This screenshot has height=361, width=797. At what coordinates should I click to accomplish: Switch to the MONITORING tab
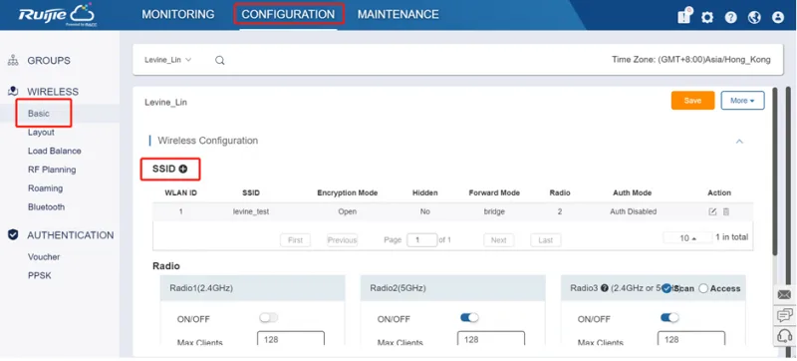pos(178,14)
